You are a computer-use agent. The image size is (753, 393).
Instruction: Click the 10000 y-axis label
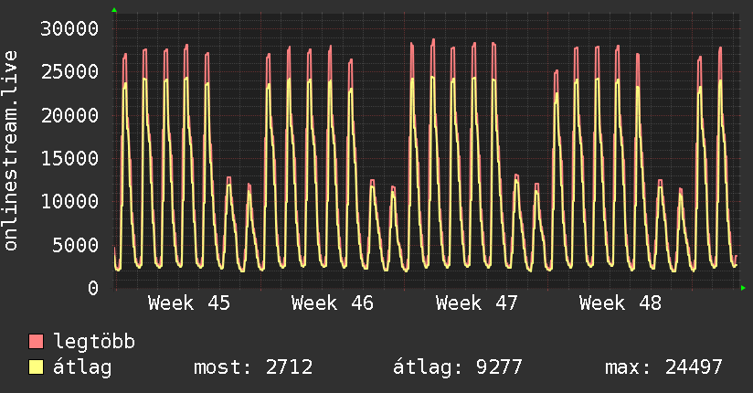click(x=69, y=201)
